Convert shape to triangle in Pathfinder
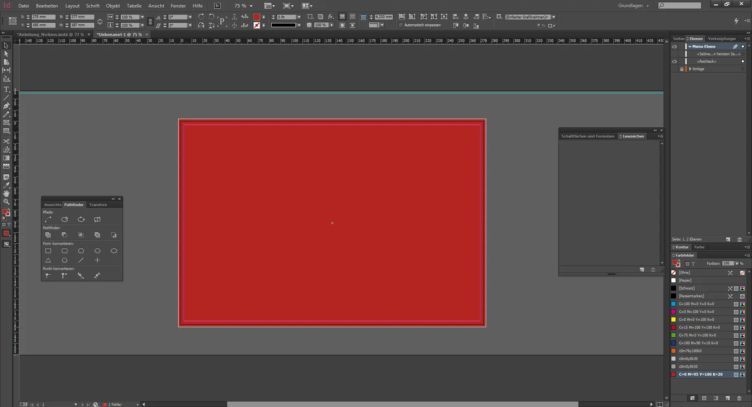Viewport: 752px width, 407px height. (x=48, y=260)
